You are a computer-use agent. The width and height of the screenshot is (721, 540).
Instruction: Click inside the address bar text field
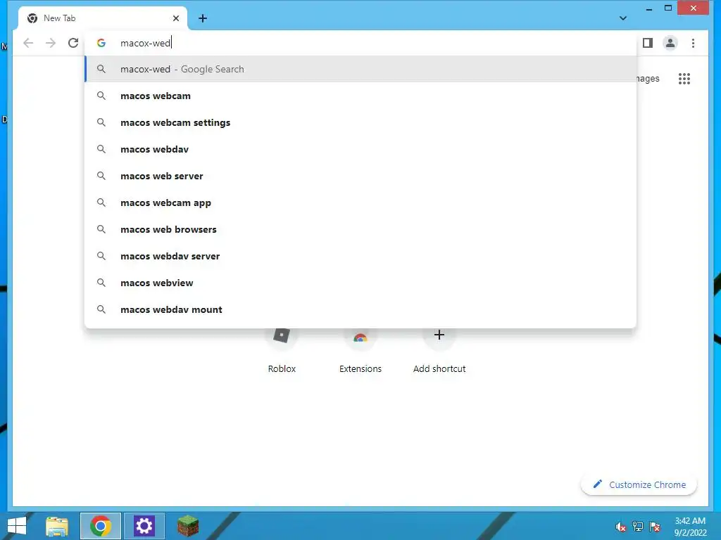click(x=360, y=43)
